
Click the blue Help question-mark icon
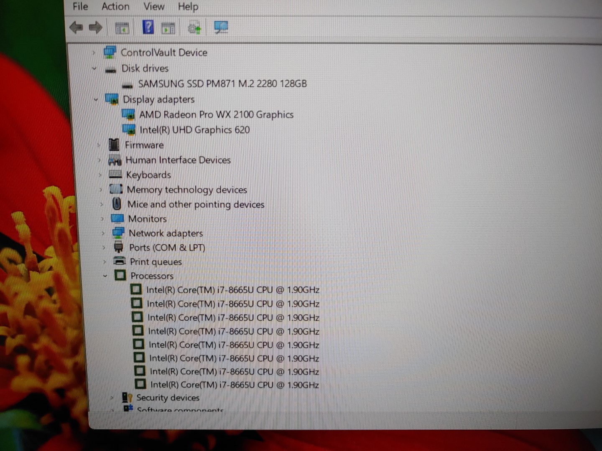[148, 27]
